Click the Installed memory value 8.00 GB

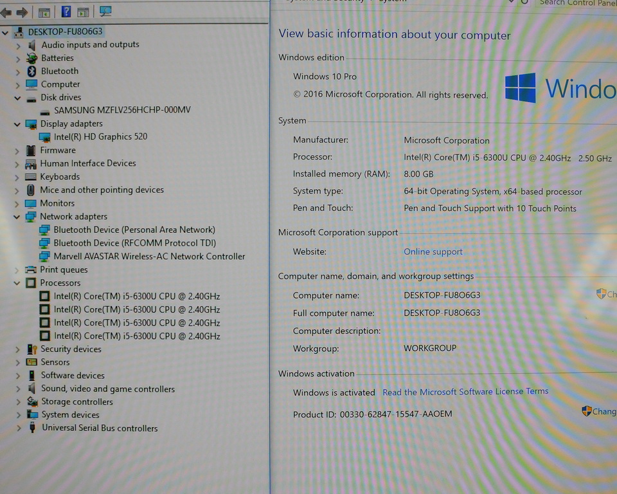pos(418,174)
